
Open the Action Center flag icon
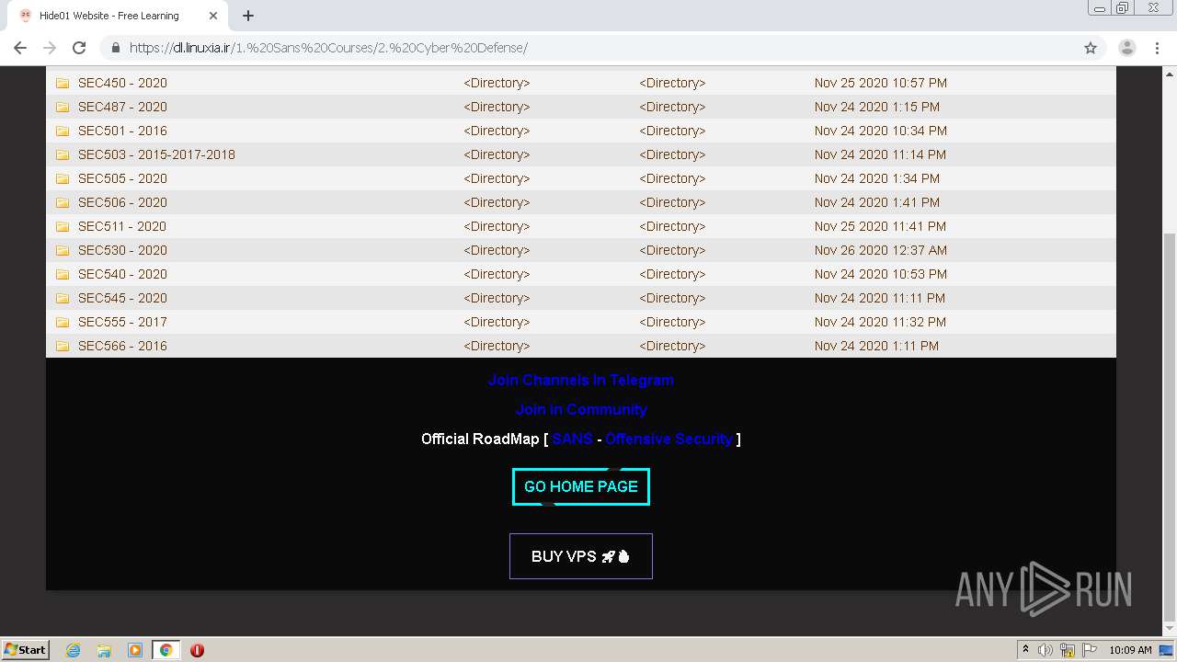1090,650
